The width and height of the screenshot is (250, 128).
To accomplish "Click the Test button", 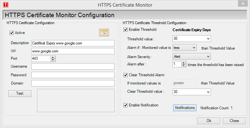I will [20, 93].
